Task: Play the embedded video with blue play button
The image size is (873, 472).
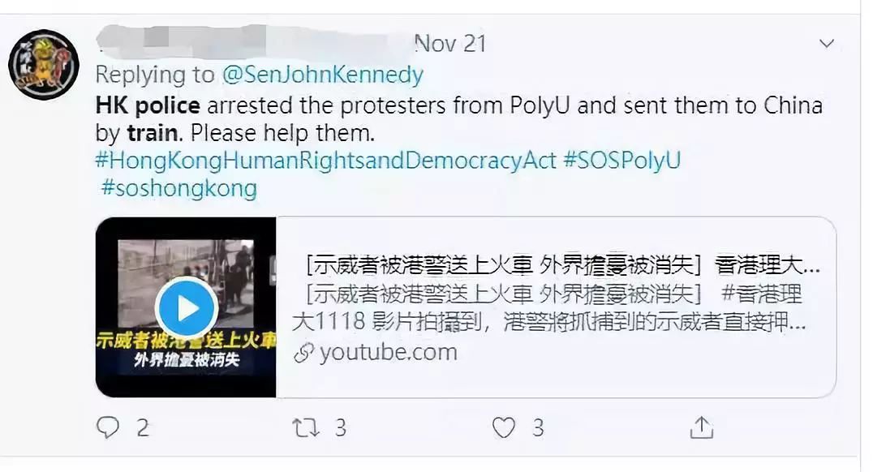Action: (187, 308)
